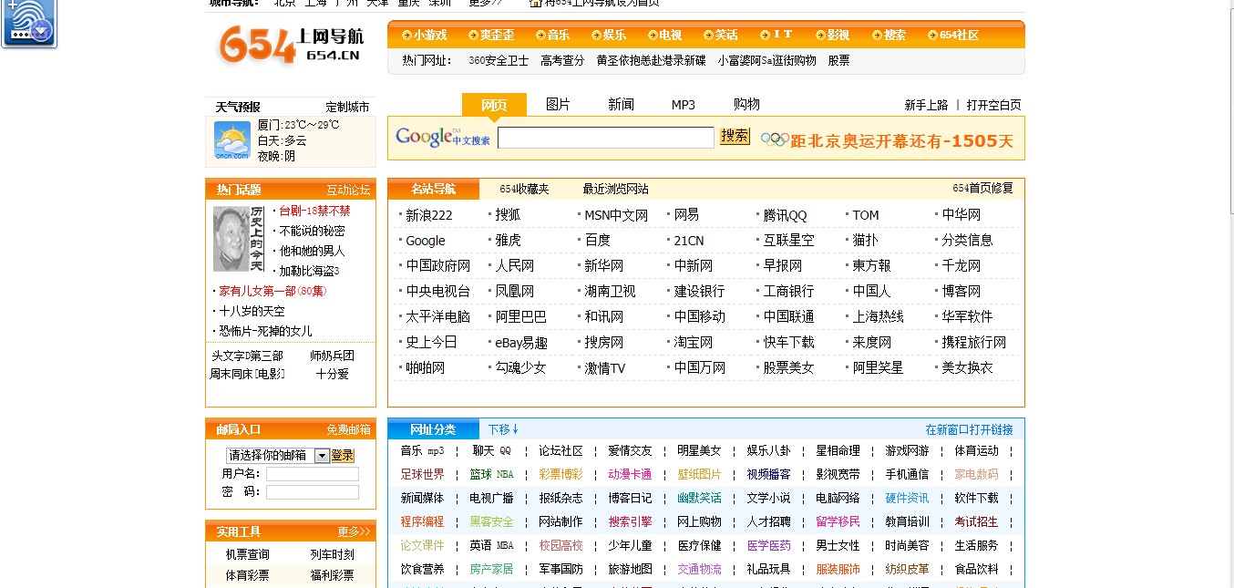This screenshot has height=588, width=1234.
Task: Open the 淘宝网 site link
Action: click(x=694, y=343)
